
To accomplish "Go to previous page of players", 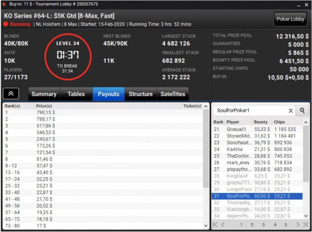I will (223, 224).
